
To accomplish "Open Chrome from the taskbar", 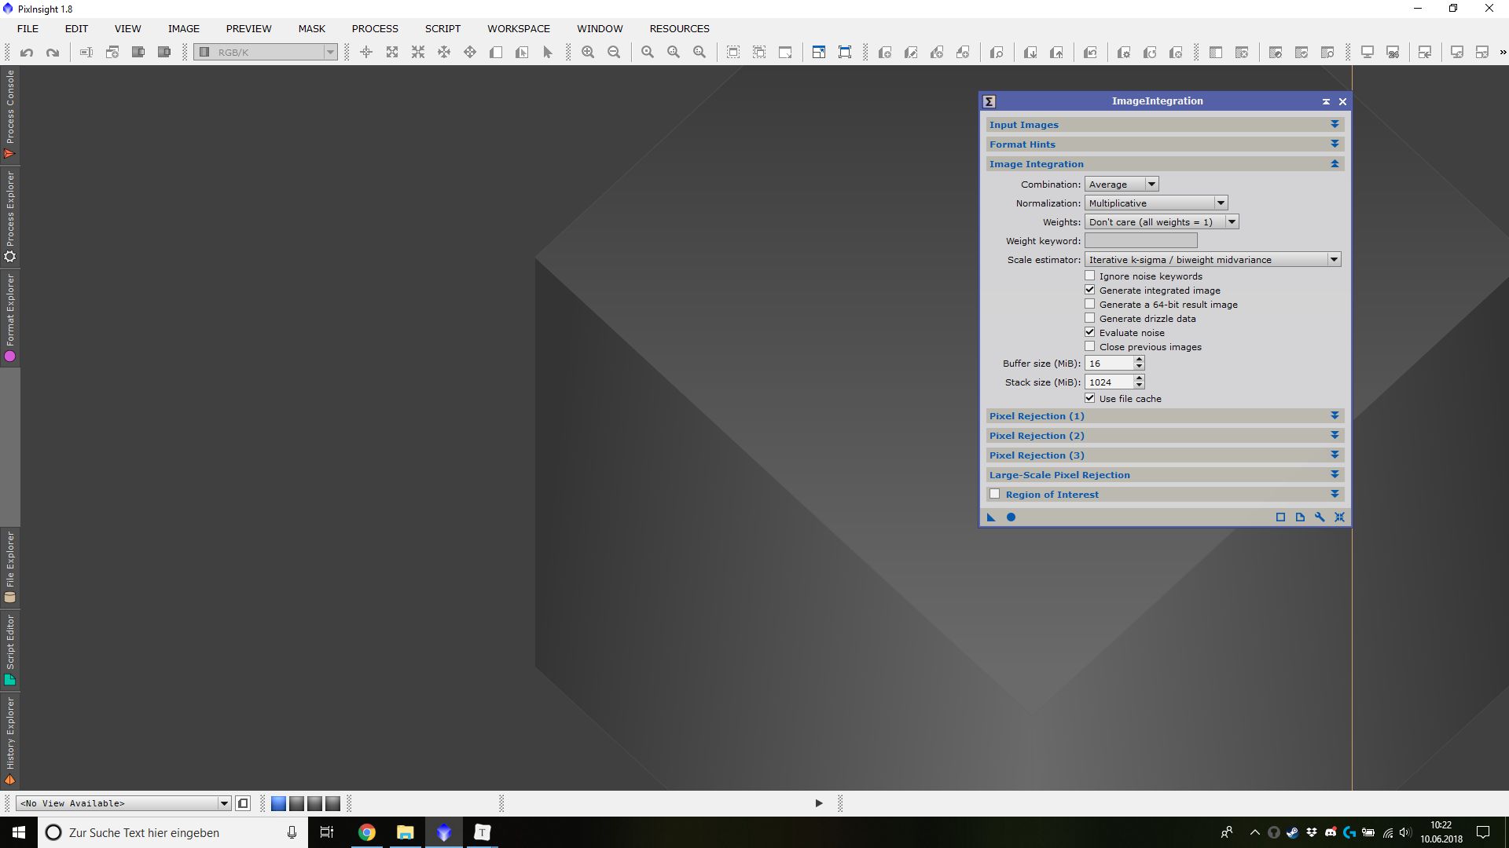I will pos(367,832).
